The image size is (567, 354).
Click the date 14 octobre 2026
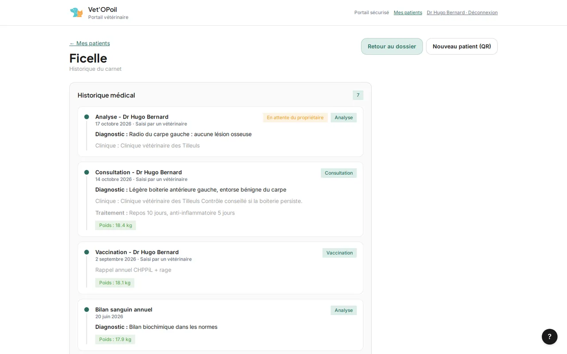coord(113,179)
